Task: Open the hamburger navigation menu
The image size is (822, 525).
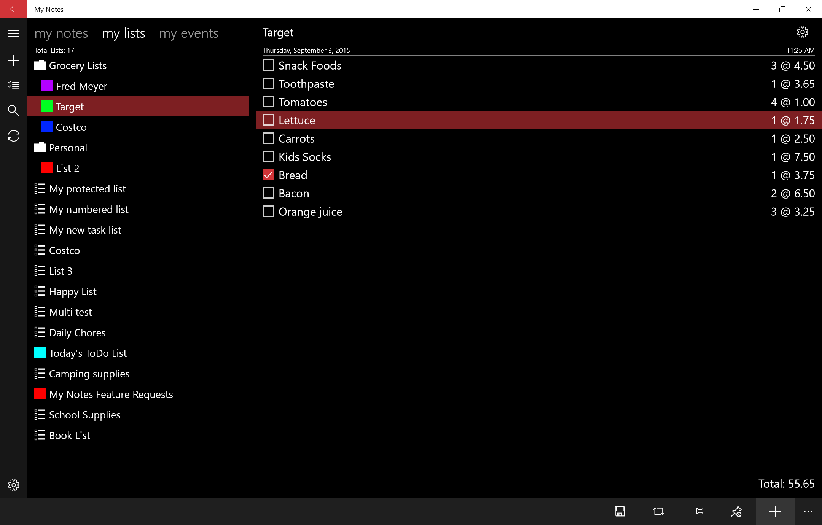Action: click(x=14, y=33)
